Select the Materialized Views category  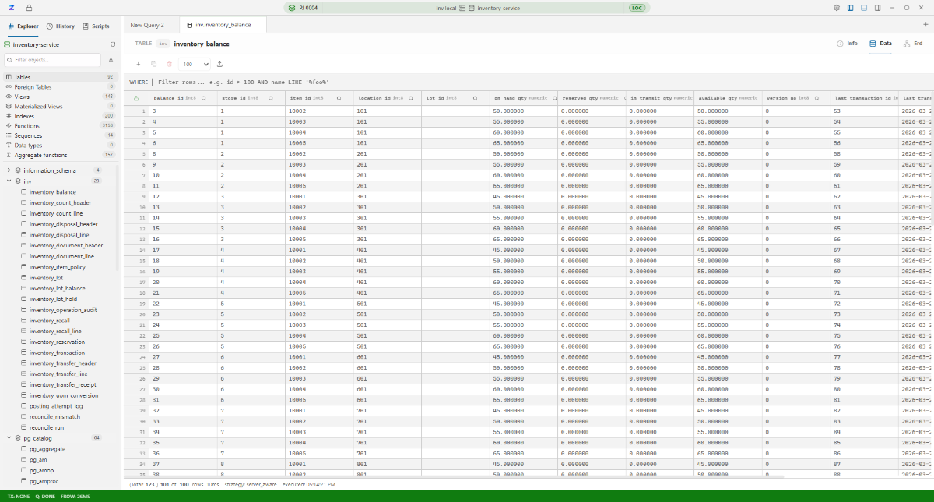(x=60, y=107)
